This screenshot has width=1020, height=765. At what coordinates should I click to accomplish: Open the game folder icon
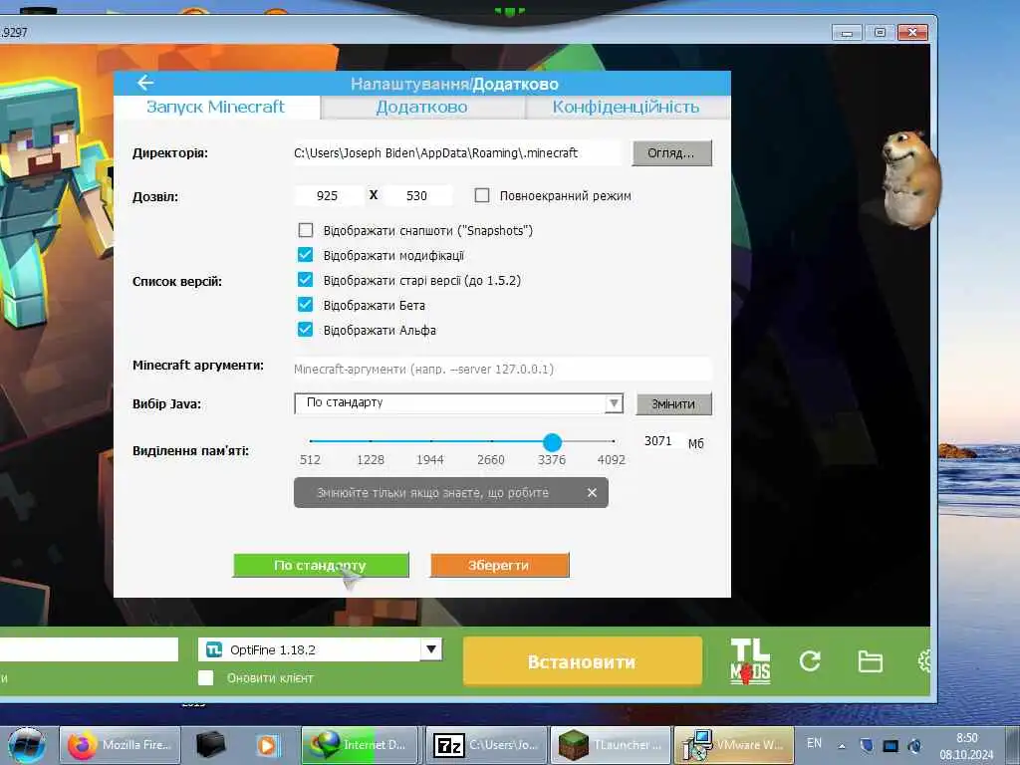[870, 661]
